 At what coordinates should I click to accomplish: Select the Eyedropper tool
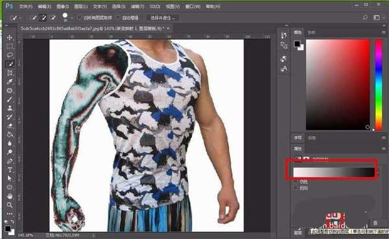10,82
